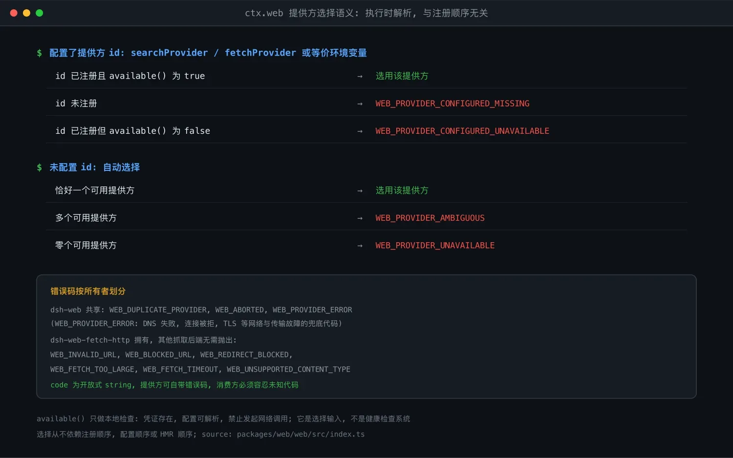Click the arrow in the '多个可用提供方' row

(360, 218)
